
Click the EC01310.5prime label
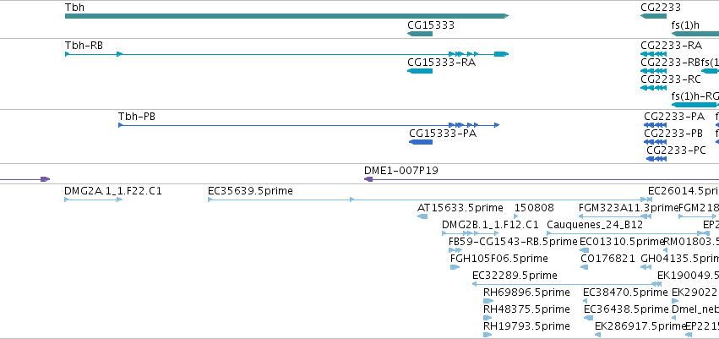(x=622, y=242)
